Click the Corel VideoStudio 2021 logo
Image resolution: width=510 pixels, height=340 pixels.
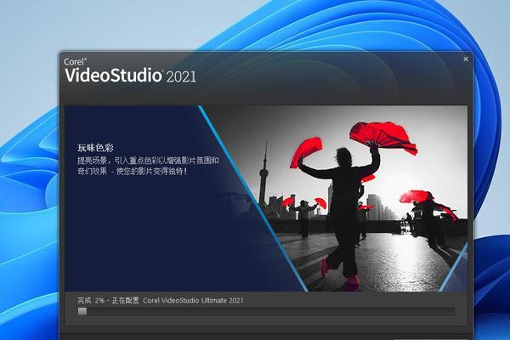click(x=130, y=71)
